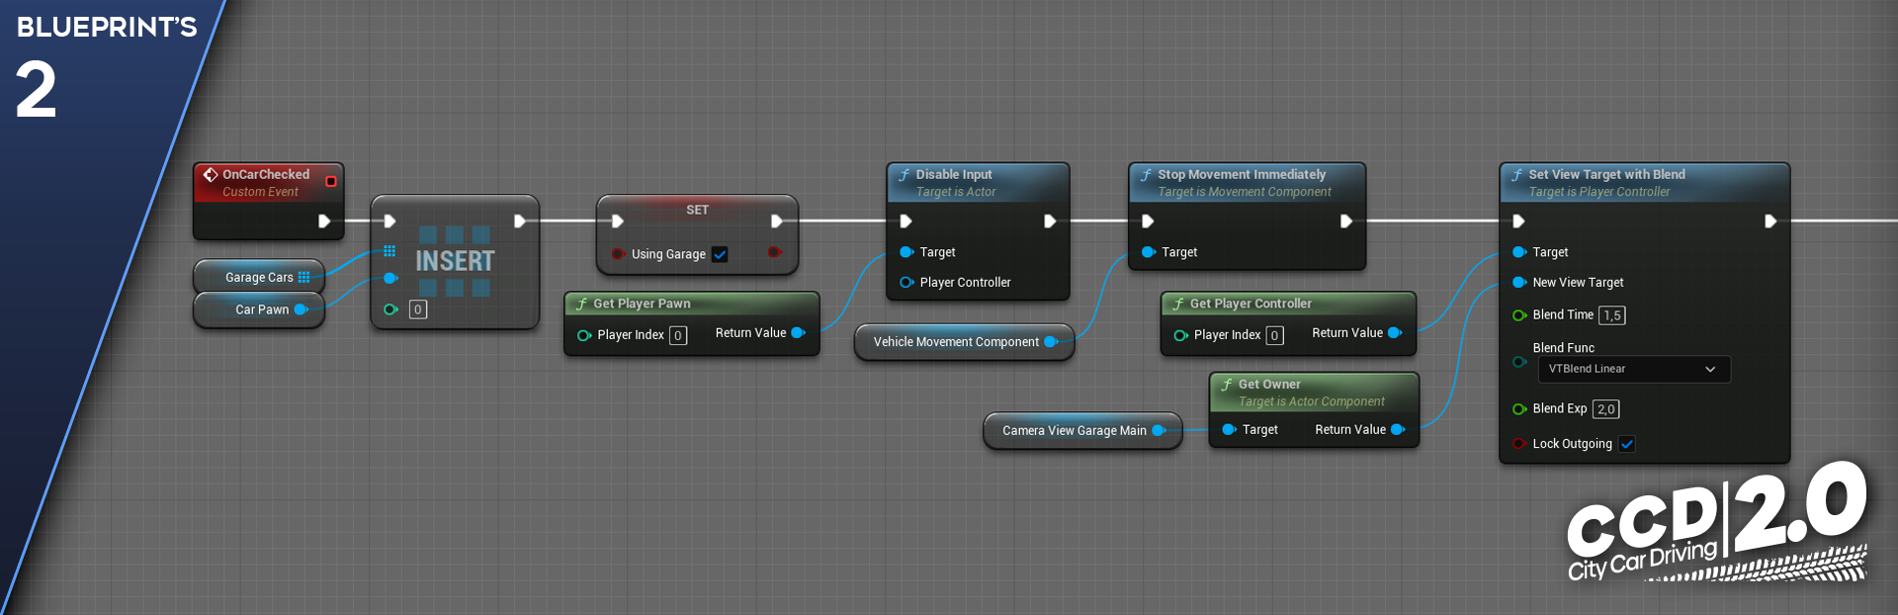Click the Garage Cars array output pin
This screenshot has width=1898, height=615.
pyautogui.click(x=304, y=278)
